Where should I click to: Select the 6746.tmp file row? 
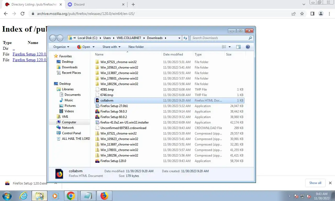click(x=169, y=95)
